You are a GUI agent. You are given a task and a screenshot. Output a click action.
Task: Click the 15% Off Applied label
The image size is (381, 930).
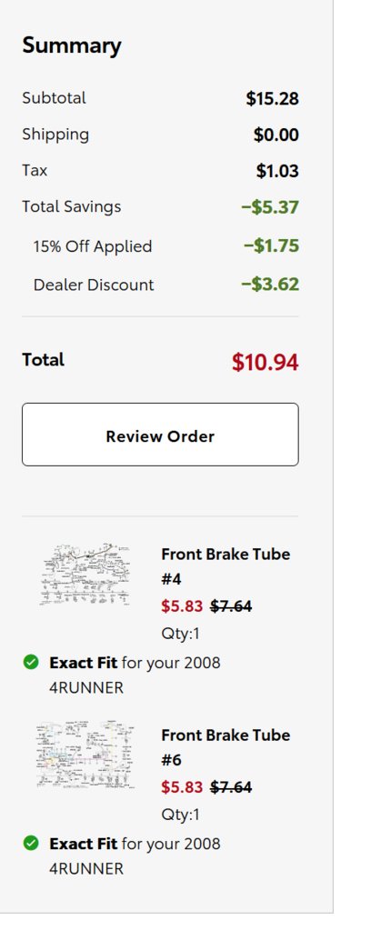click(93, 246)
